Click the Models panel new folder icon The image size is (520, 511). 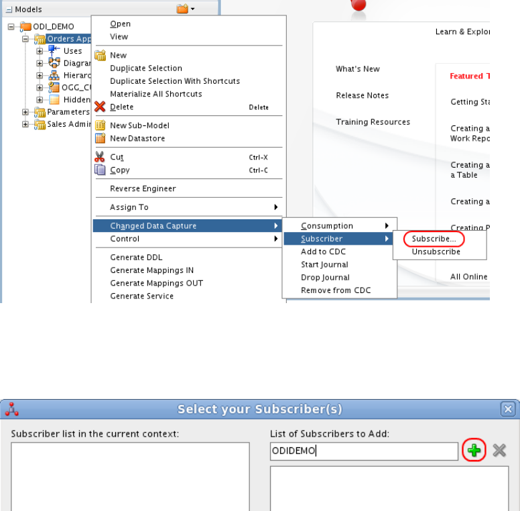tap(182, 9)
